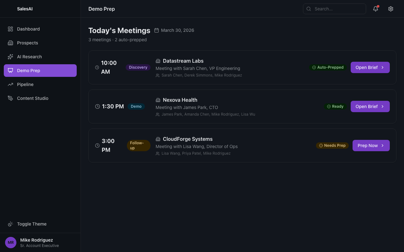Expand the Datastream Labs brief chevron

coord(382,67)
